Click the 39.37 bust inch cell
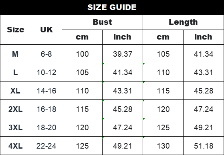Screen dimensions: 224x155 (123, 54)
